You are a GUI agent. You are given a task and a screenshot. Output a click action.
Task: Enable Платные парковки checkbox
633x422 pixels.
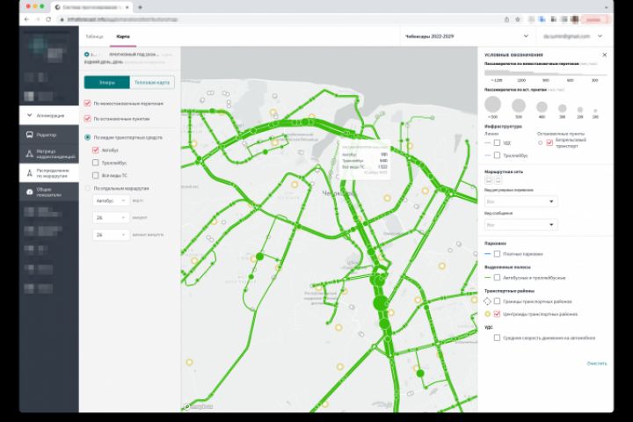497,254
